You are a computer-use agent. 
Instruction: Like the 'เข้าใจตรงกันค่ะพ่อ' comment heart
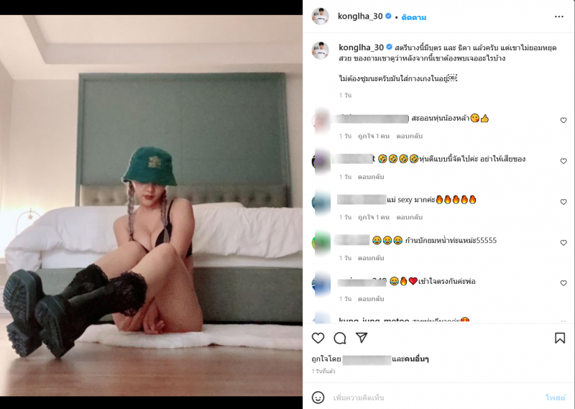point(563,282)
